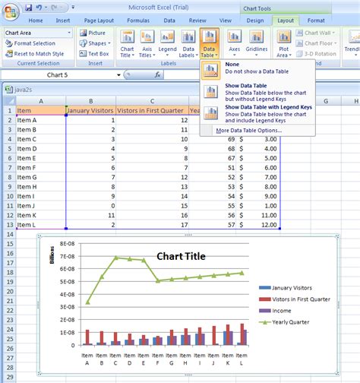Insert a Picture into the chart

click(93, 33)
